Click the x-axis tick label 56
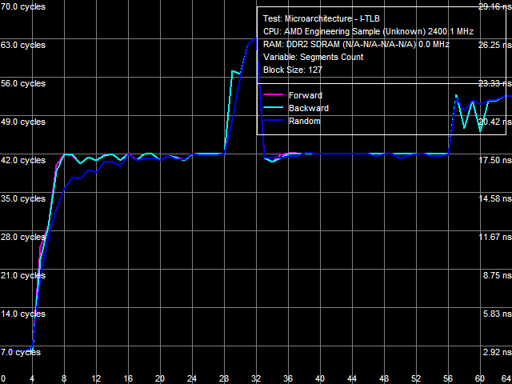512x384 pixels. 448,378
